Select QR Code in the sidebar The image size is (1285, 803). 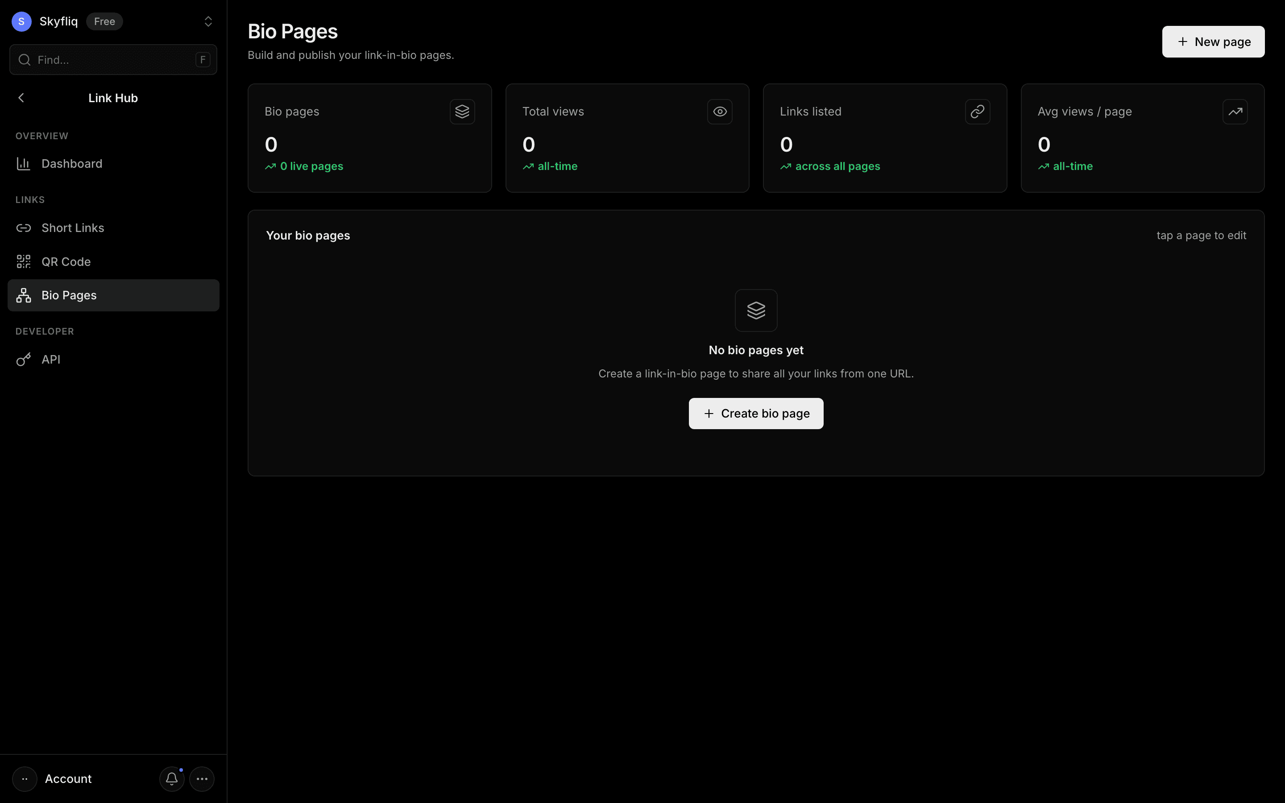[x=113, y=262]
